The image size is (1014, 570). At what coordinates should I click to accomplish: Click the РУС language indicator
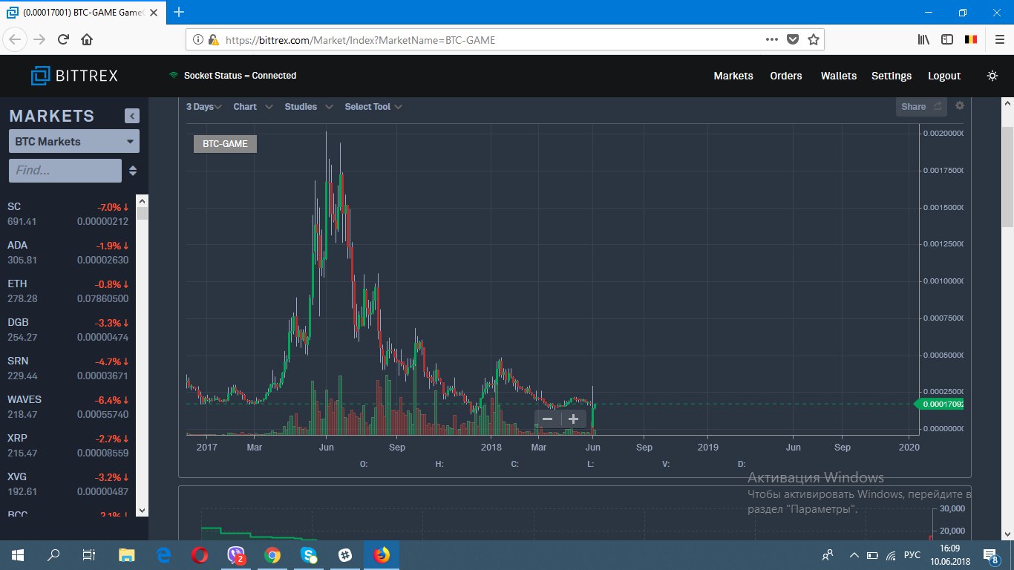[x=912, y=554]
